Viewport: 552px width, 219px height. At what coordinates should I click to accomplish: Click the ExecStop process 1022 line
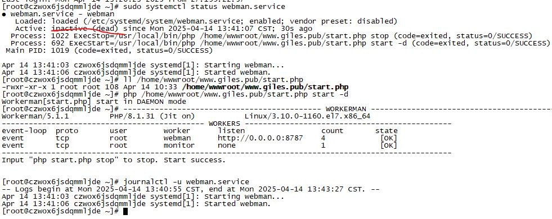pos(271,36)
